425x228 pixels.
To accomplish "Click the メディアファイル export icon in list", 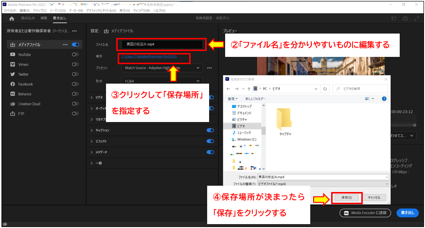I will (x=13, y=44).
